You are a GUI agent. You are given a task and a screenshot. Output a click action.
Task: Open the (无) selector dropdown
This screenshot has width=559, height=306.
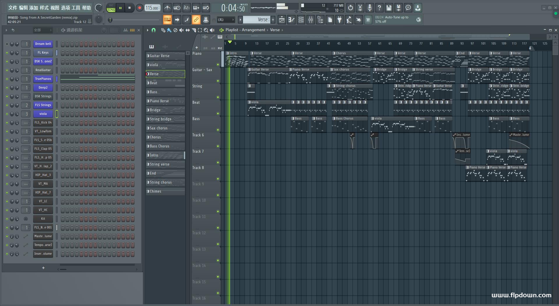point(226,20)
